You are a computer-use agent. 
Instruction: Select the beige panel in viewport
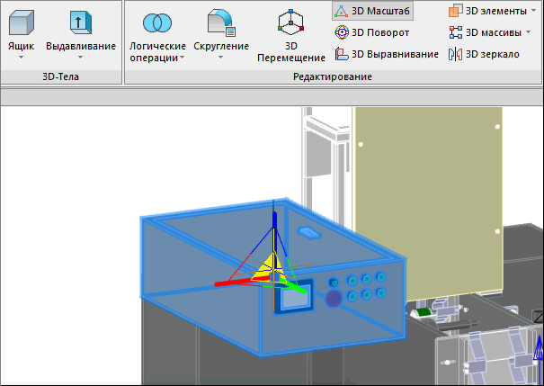pyautogui.click(x=429, y=203)
